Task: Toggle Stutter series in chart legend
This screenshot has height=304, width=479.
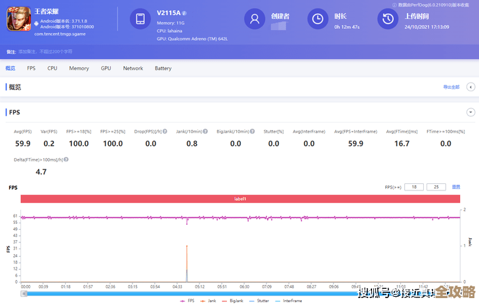Action: [x=259, y=301]
